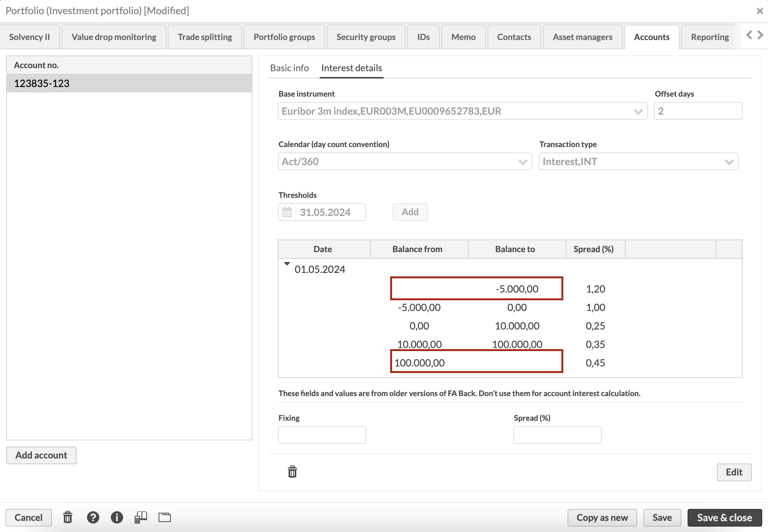This screenshot has width=768, height=532.
Task: Open Reporting tab
Action: 710,37
